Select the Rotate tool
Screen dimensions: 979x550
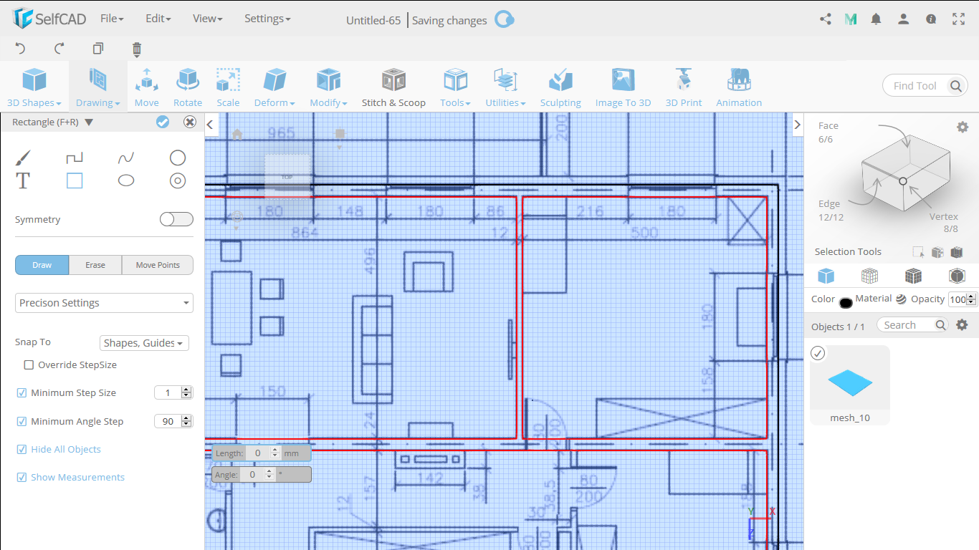(x=188, y=87)
